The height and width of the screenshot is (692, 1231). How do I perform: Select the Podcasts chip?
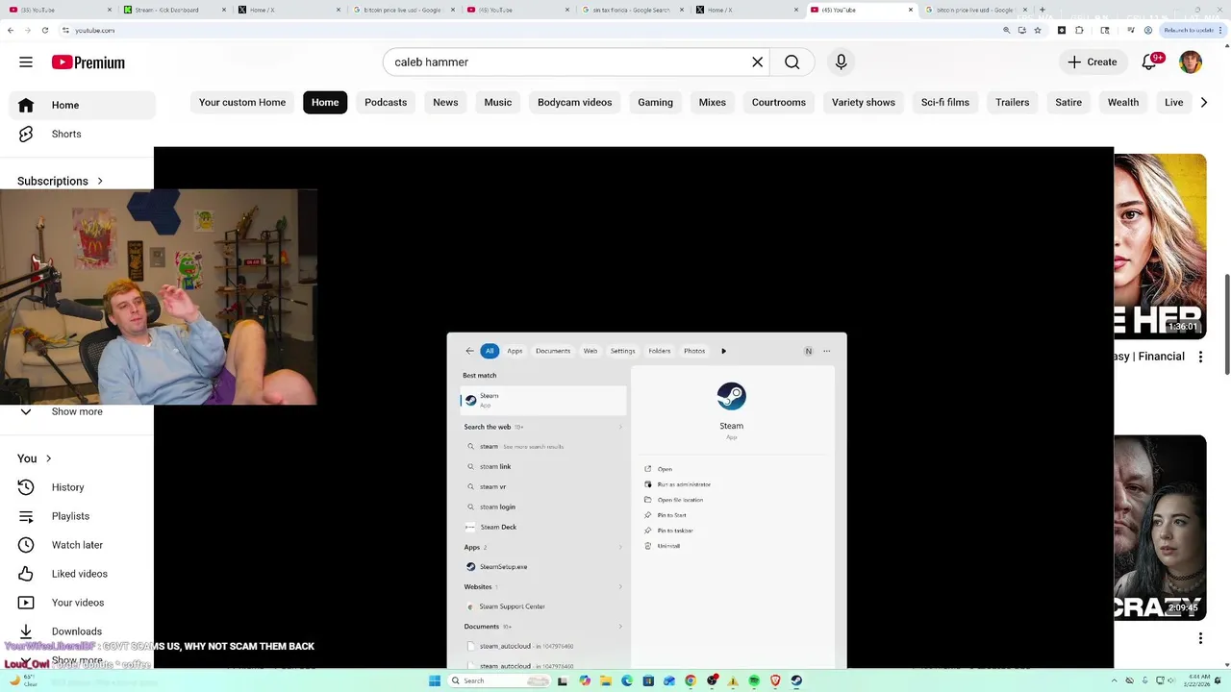(386, 103)
